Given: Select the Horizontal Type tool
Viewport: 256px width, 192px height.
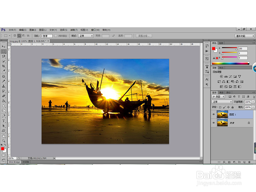Looking at the screenshot, I should [x=4, y=121].
